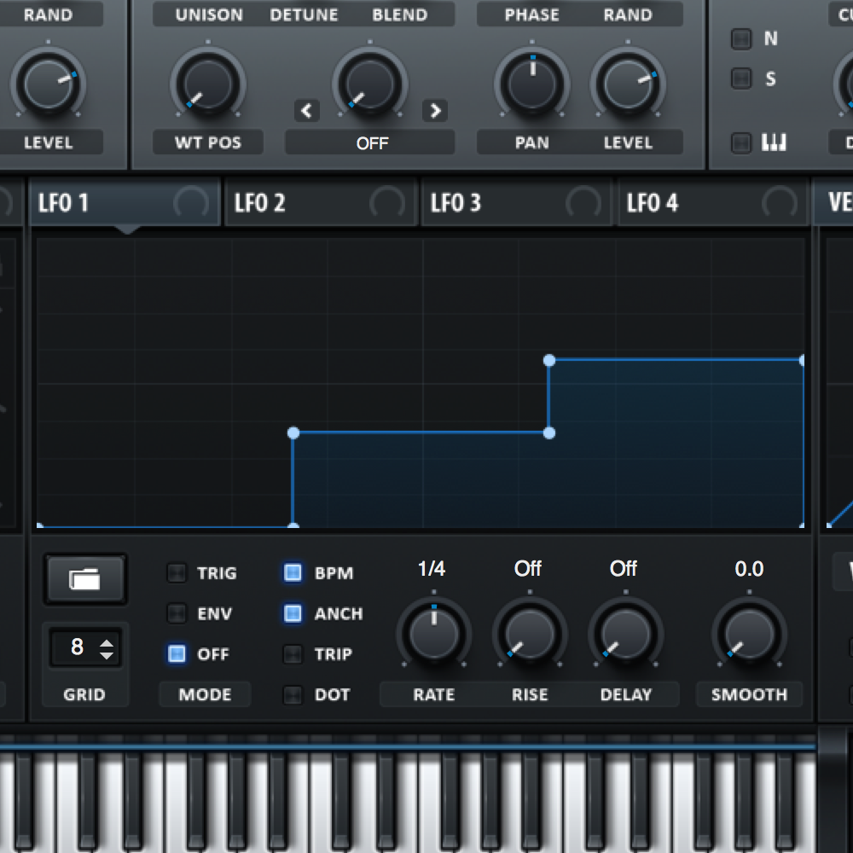Click the SMOOTH knob
Viewport: 853px width, 853px height.
[750, 634]
